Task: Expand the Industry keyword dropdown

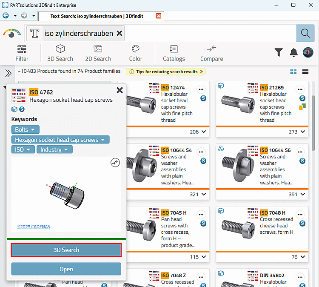Action: pyautogui.click(x=54, y=149)
